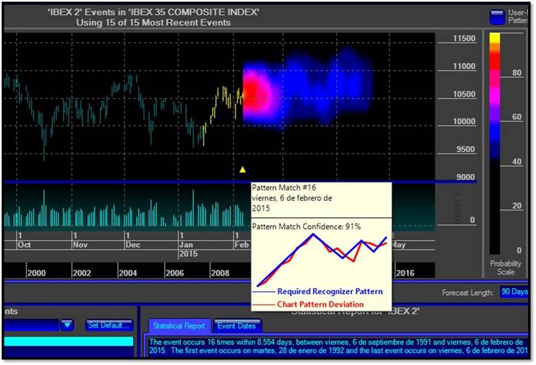This screenshot has height=365, width=536.
Task: Click the 9000 price axis value
Action: tap(465, 177)
